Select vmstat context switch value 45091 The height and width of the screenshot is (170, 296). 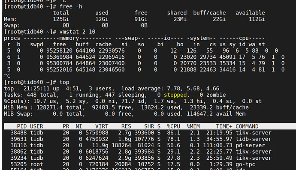(x=227, y=57)
